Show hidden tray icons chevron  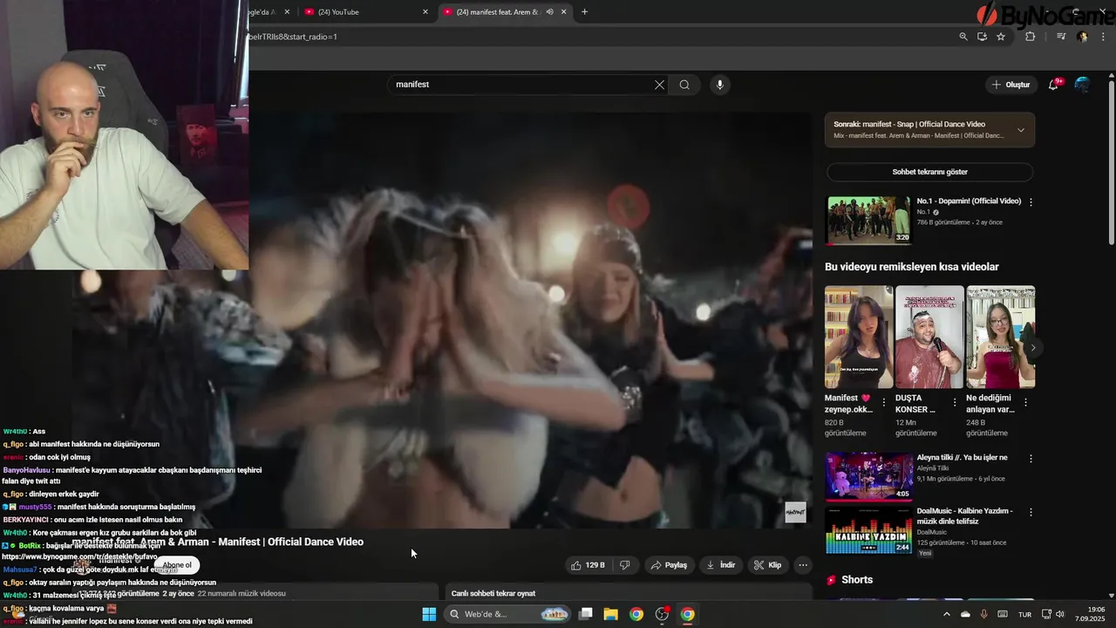[x=947, y=614]
